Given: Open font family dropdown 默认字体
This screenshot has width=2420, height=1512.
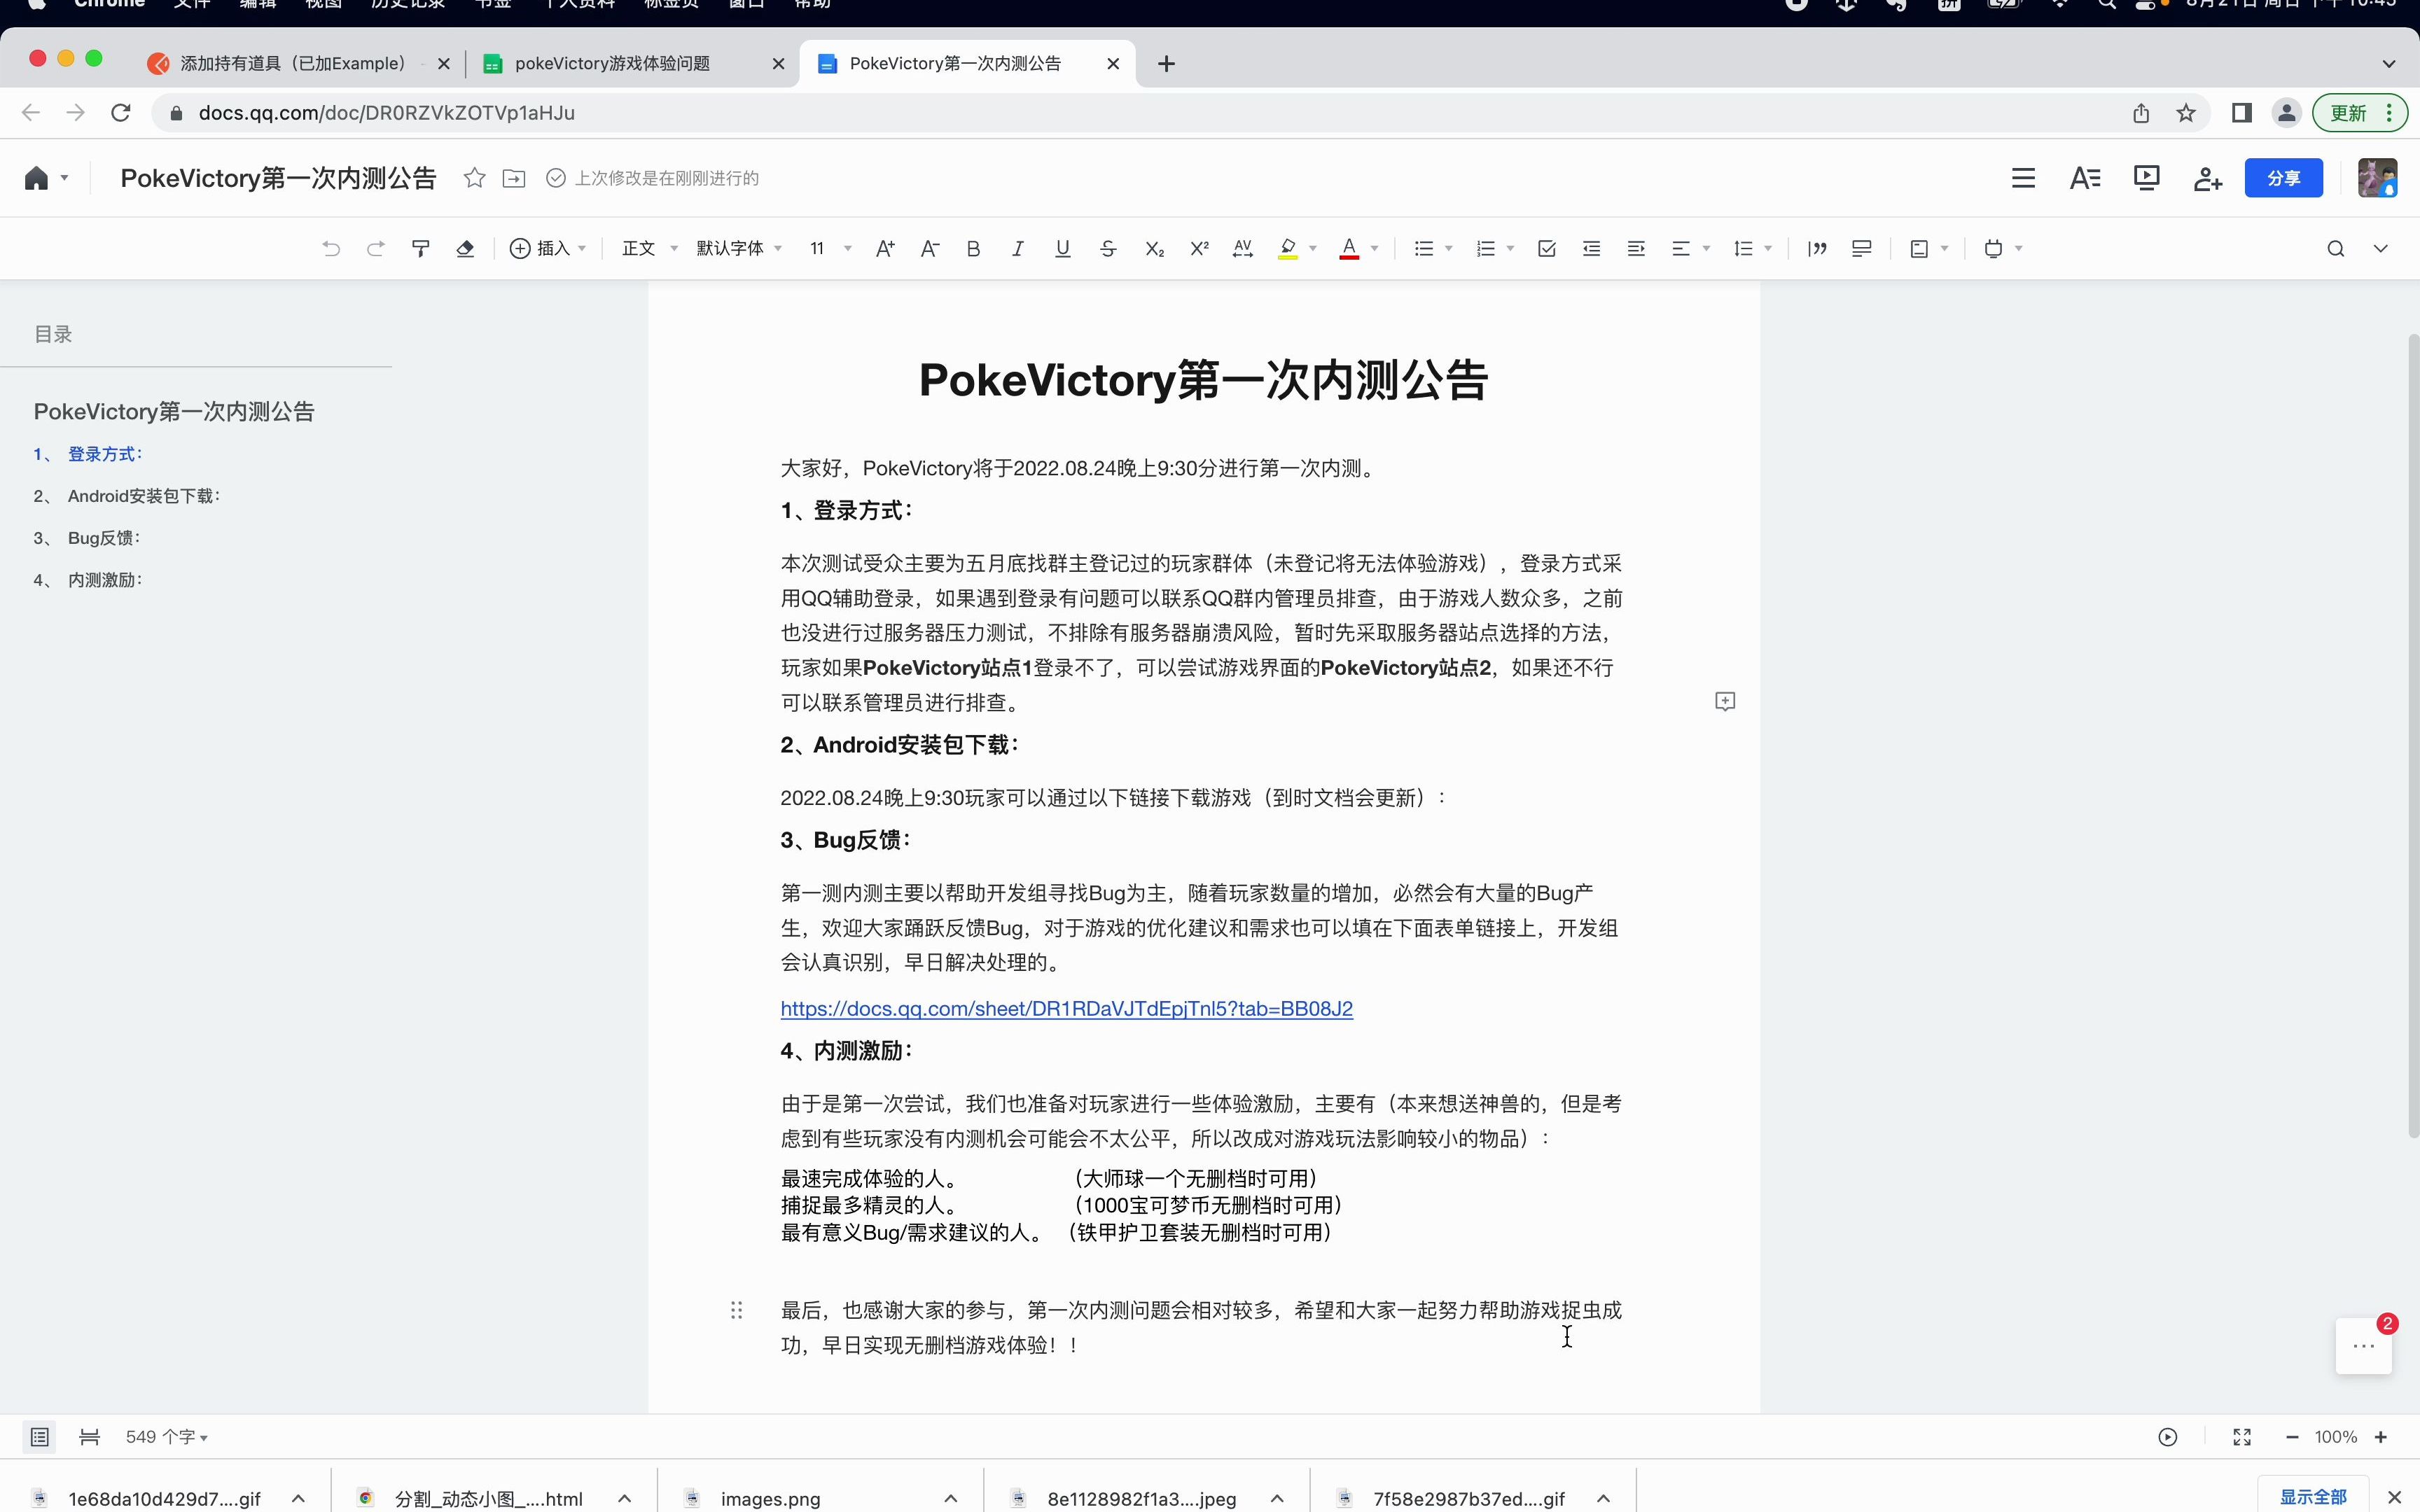Looking at the screenshot, I should click(x=739, y=249).
